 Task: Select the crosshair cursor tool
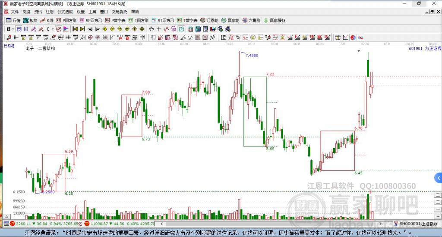159,29
